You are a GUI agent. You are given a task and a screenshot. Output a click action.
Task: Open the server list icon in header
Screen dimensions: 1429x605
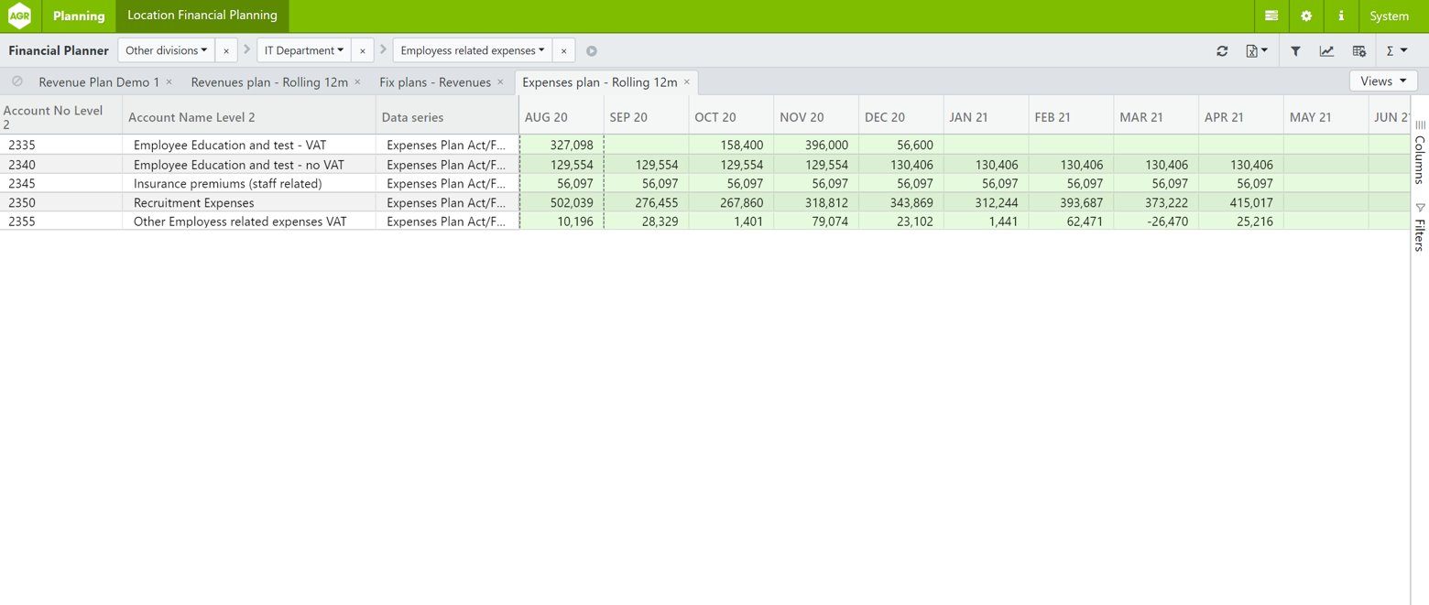coord(1271,16)
